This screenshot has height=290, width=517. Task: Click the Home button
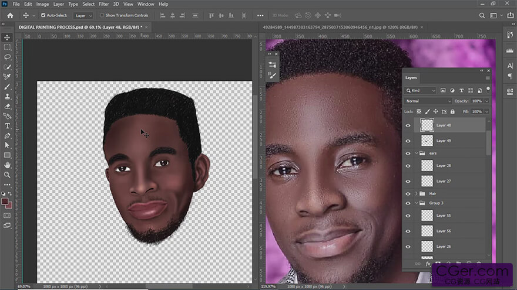(x=10, y=15)
